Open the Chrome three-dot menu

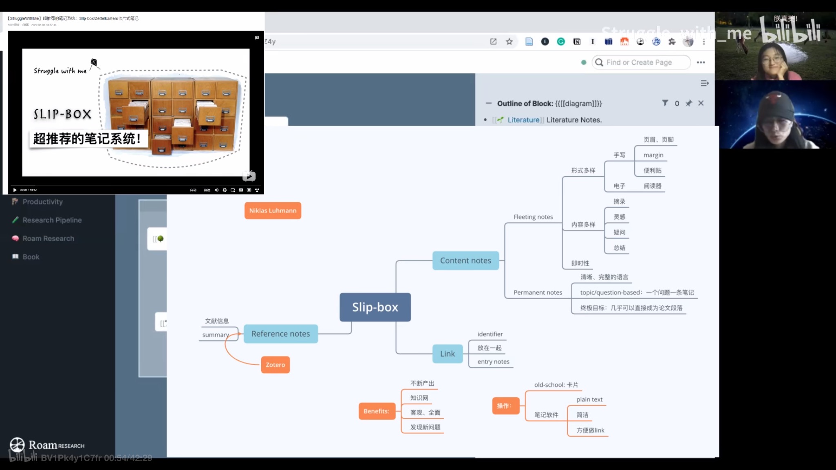pyautogui.click(x=704, y=42)
